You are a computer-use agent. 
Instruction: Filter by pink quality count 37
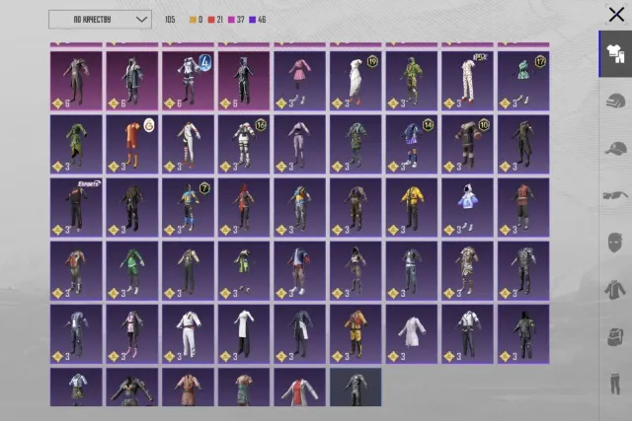pyautogui.click(x=236, y=20)
